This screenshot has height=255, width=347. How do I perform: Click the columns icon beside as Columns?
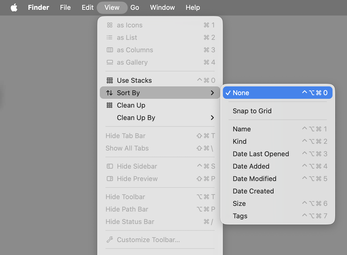point(110,50)
